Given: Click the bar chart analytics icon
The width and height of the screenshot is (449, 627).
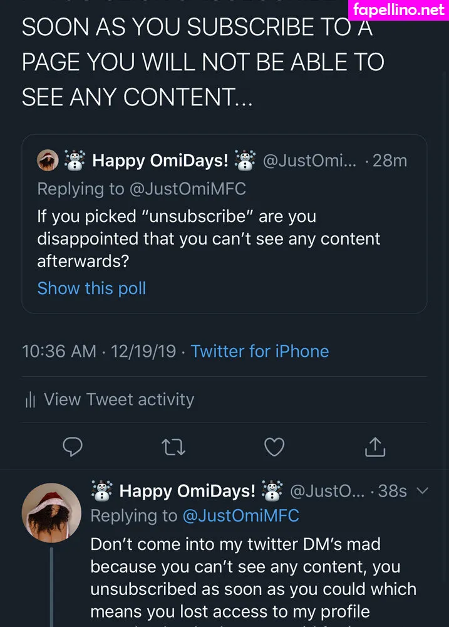Looking at the screenshot, I should 29,399.
